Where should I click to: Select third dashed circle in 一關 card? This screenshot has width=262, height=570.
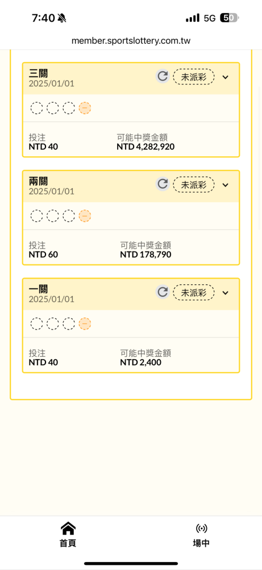pos(69,324)
